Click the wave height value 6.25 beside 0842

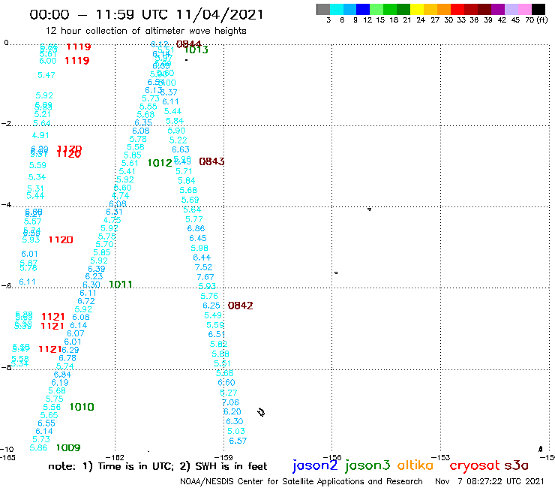[211, 306]
